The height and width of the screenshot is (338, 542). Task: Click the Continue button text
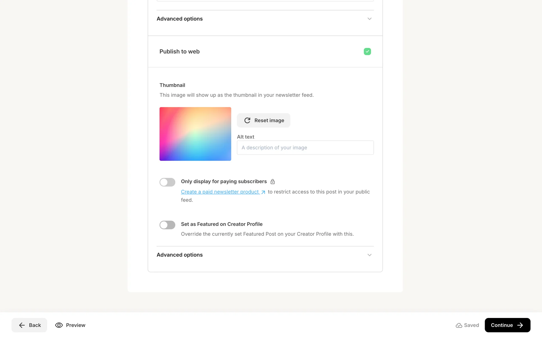[502, 325]
